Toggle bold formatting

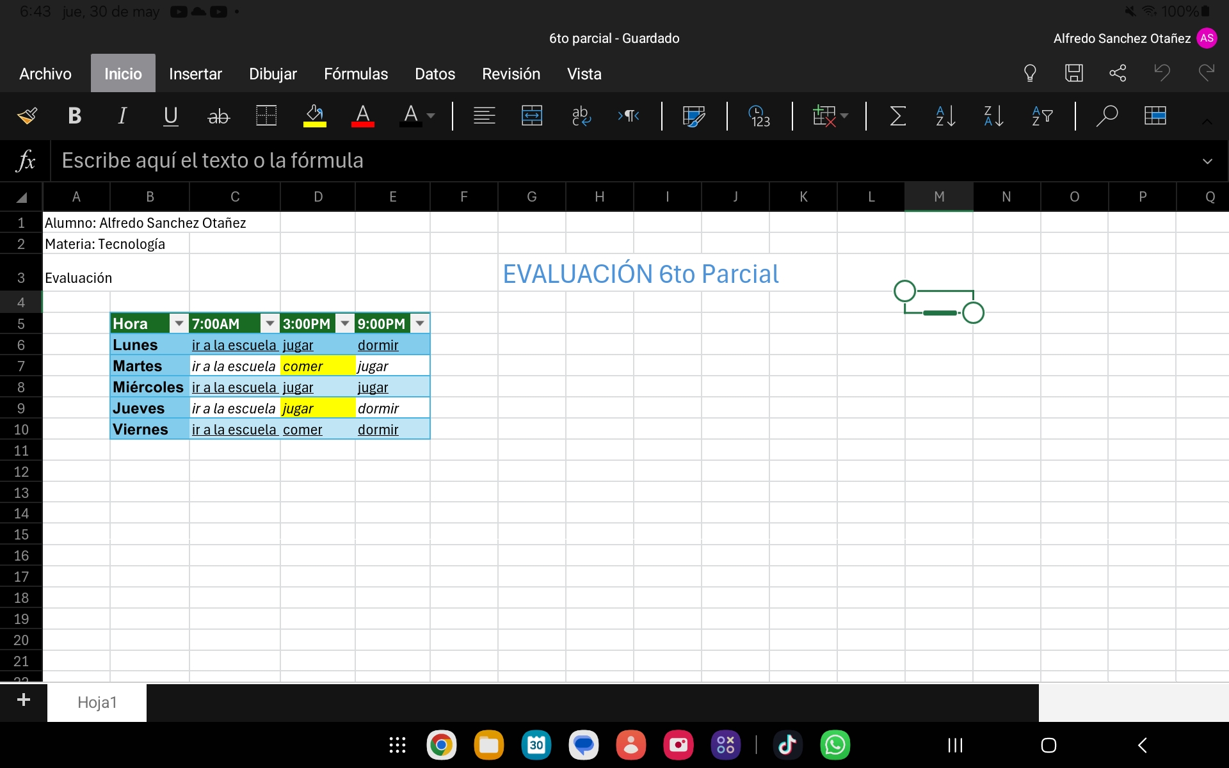point(74,116)
